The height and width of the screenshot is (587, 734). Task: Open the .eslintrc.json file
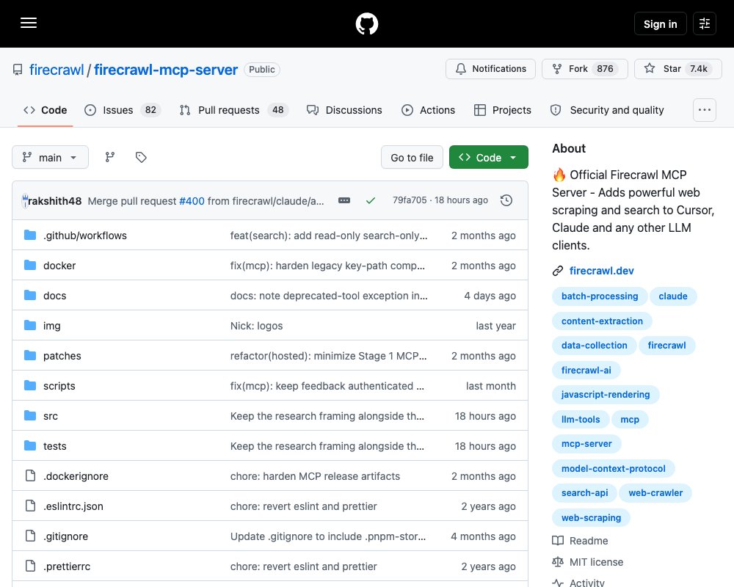73,506
